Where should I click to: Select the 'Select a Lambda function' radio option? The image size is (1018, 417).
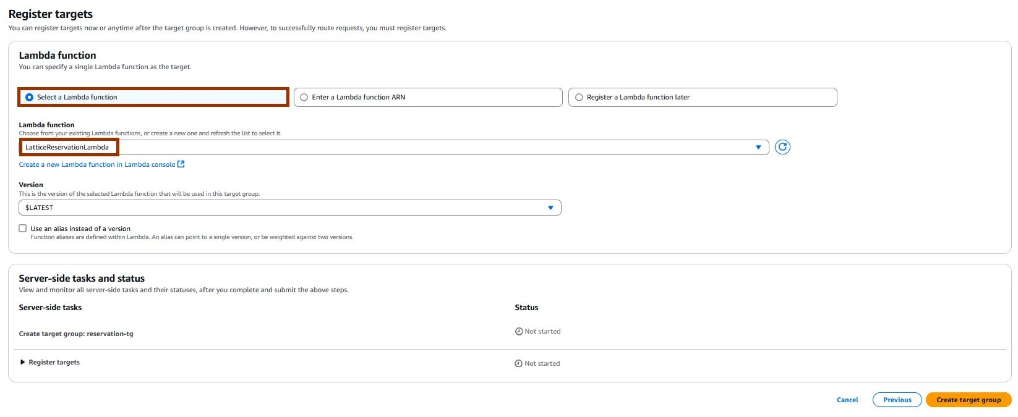pos(30,97)
